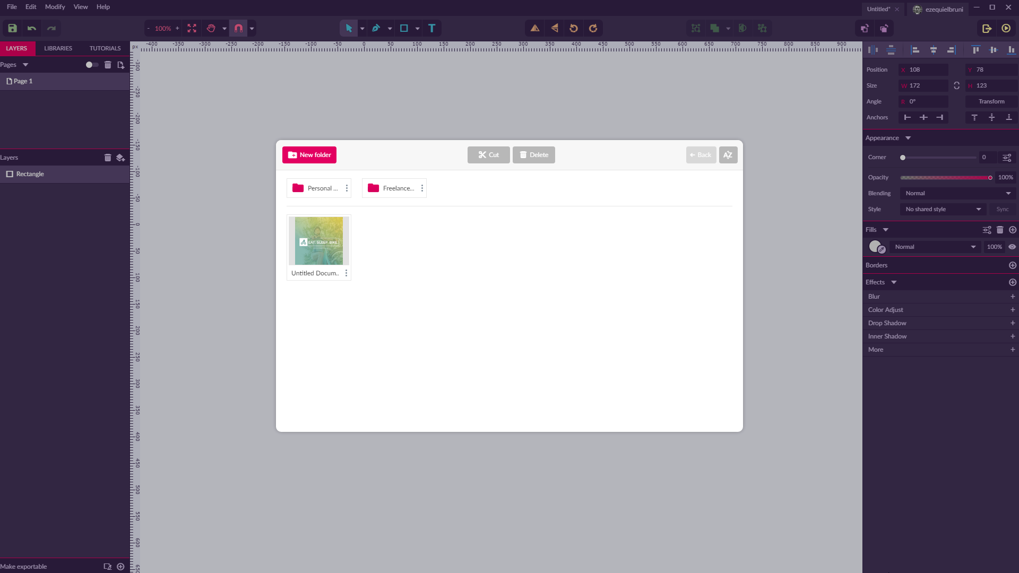The height and width of the screenshot is (573, 1019).
Task: Click the Transform button
Action: click(991, 101)
